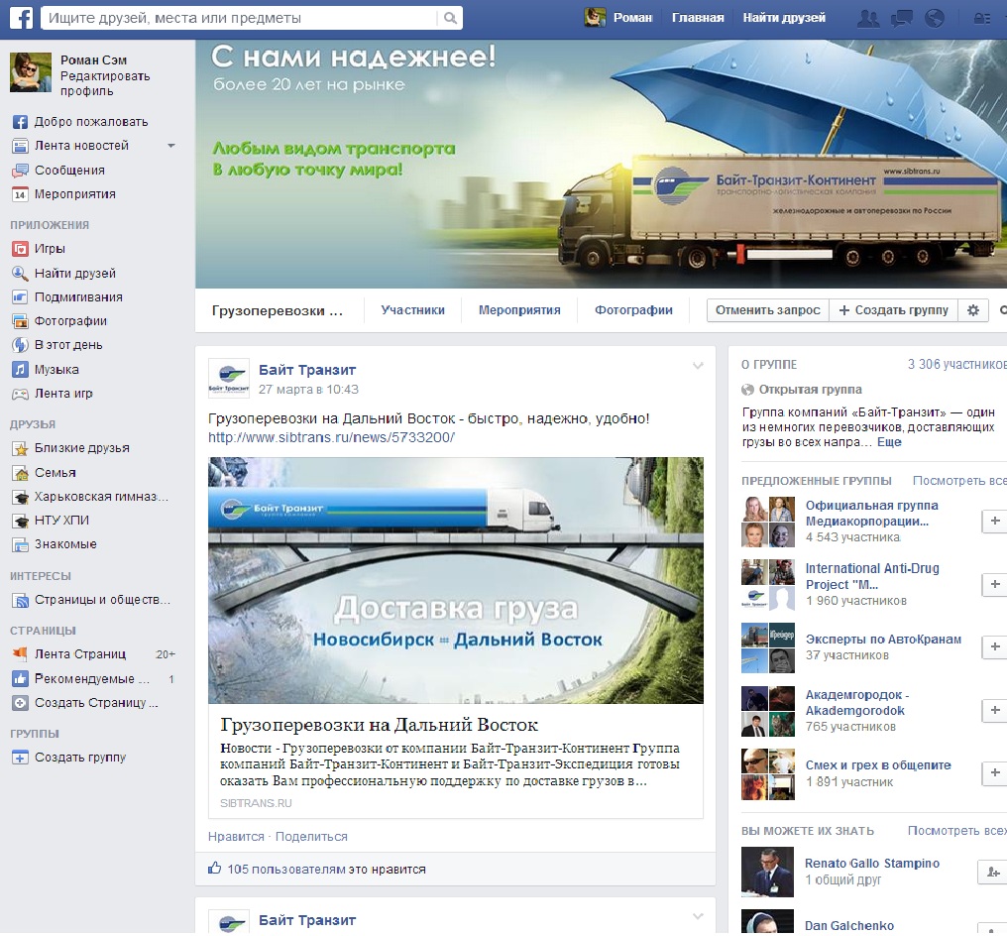Open messages icon in top bar
The height and width of the screenshot is (936, 1007).
point(901,18)
